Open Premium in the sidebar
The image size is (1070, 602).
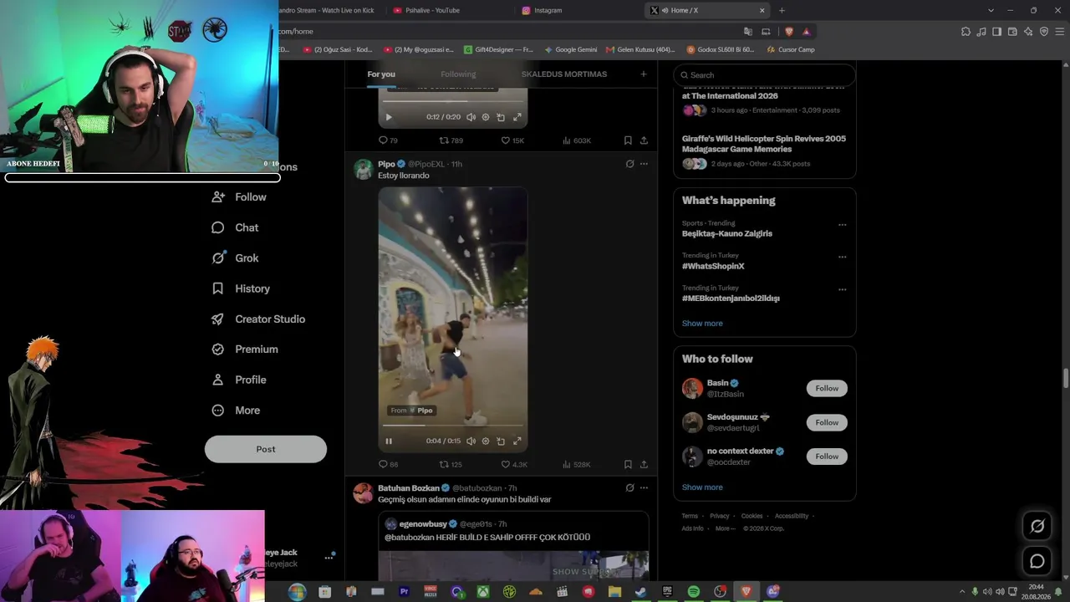click(x=245, y=349)
